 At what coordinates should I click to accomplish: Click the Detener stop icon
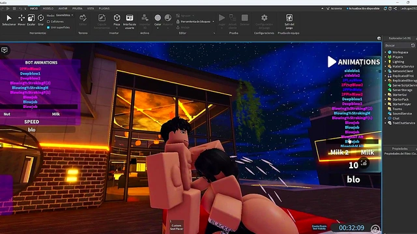coord(245,18)
